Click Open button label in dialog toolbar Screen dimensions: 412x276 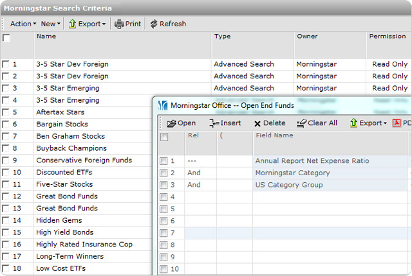[187, 123]
